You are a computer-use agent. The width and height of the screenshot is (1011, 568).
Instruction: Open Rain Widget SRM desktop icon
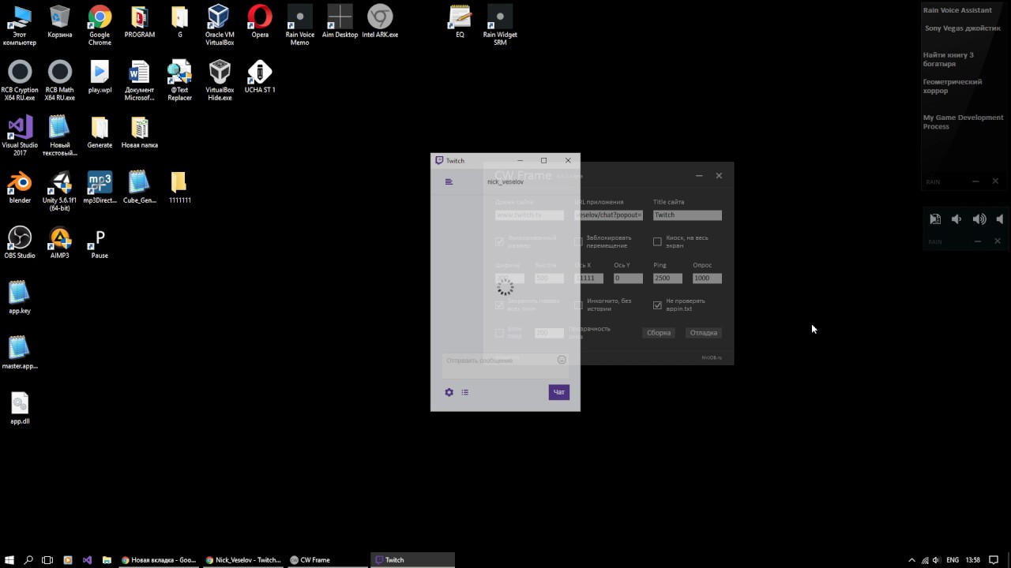[500, 25]
